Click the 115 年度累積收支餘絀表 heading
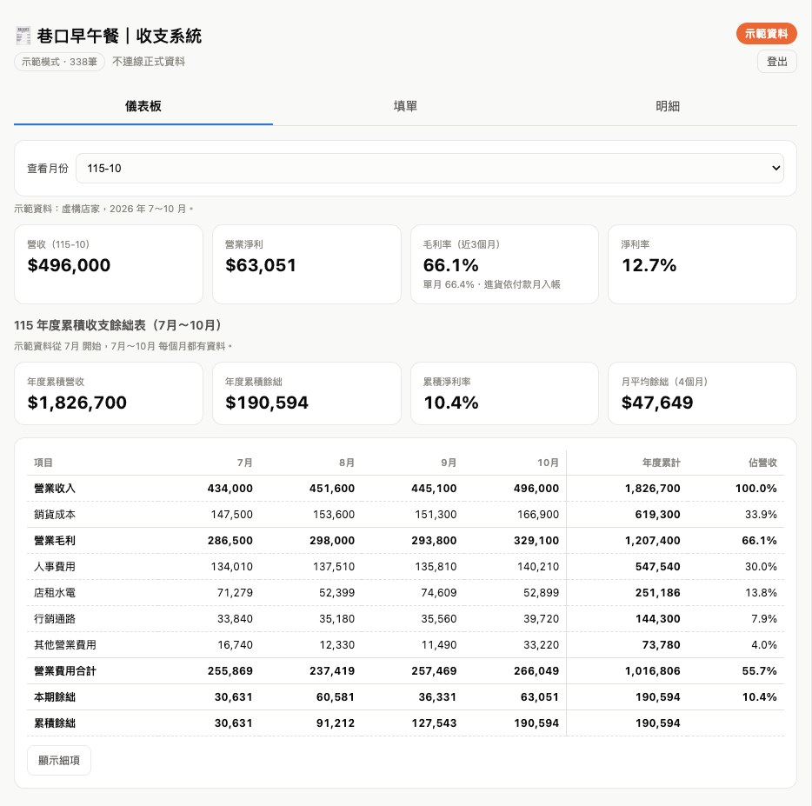812x806 pixels. [117, 325]
